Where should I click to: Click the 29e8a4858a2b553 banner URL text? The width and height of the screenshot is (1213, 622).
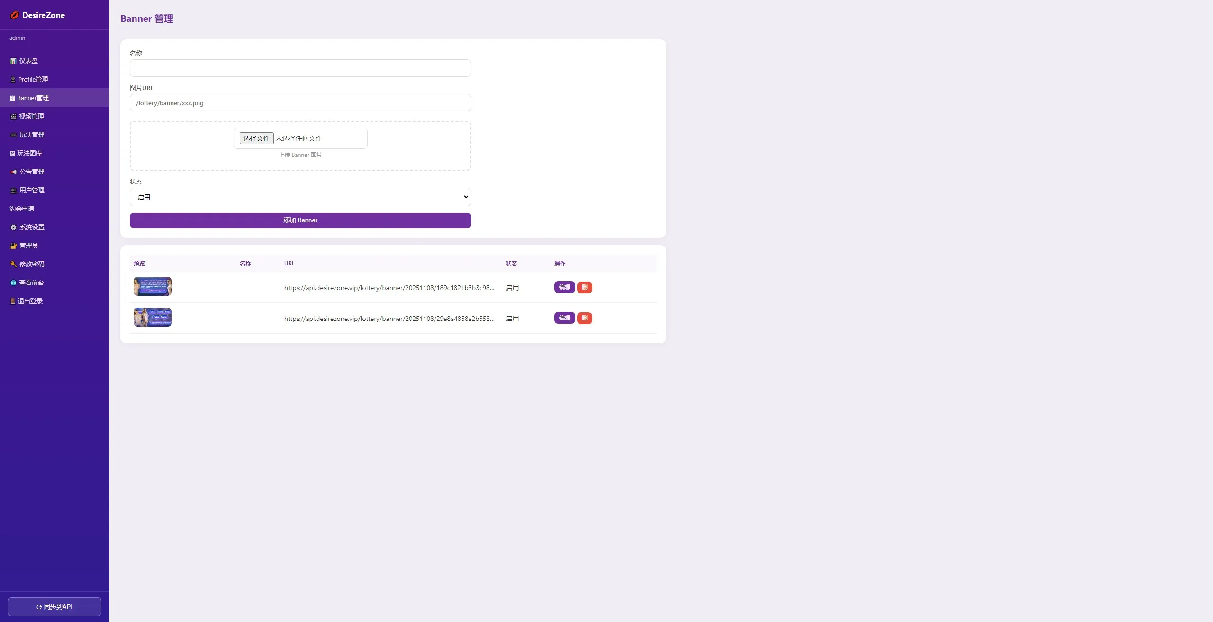tap(389, 319)
